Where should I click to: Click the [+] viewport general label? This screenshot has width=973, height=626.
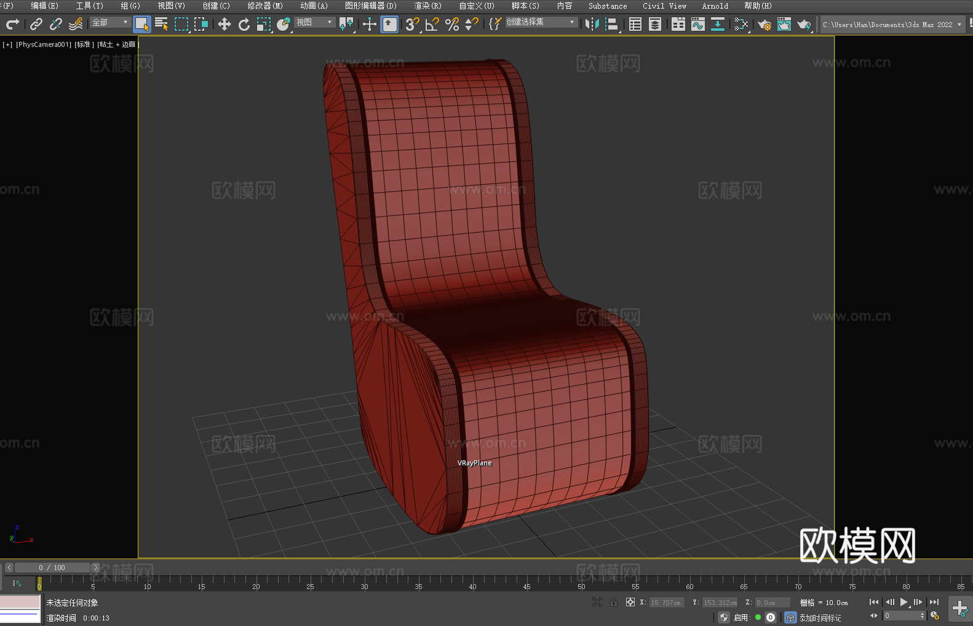(7, 44)
